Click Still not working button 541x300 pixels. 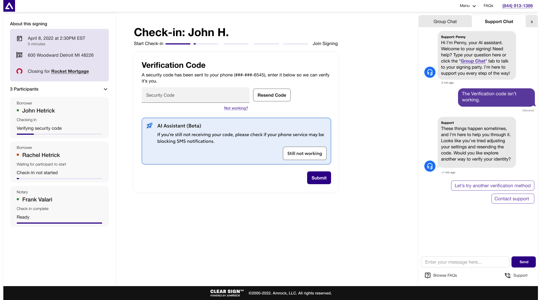(304, 153)
